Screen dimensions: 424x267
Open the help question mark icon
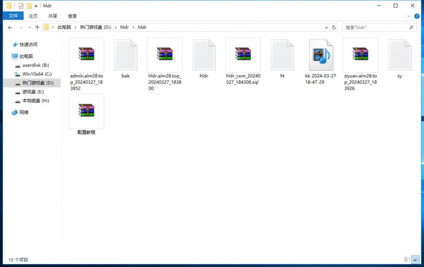tap(417, 16)
